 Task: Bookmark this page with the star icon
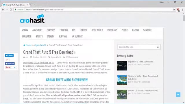click(174, 10)
